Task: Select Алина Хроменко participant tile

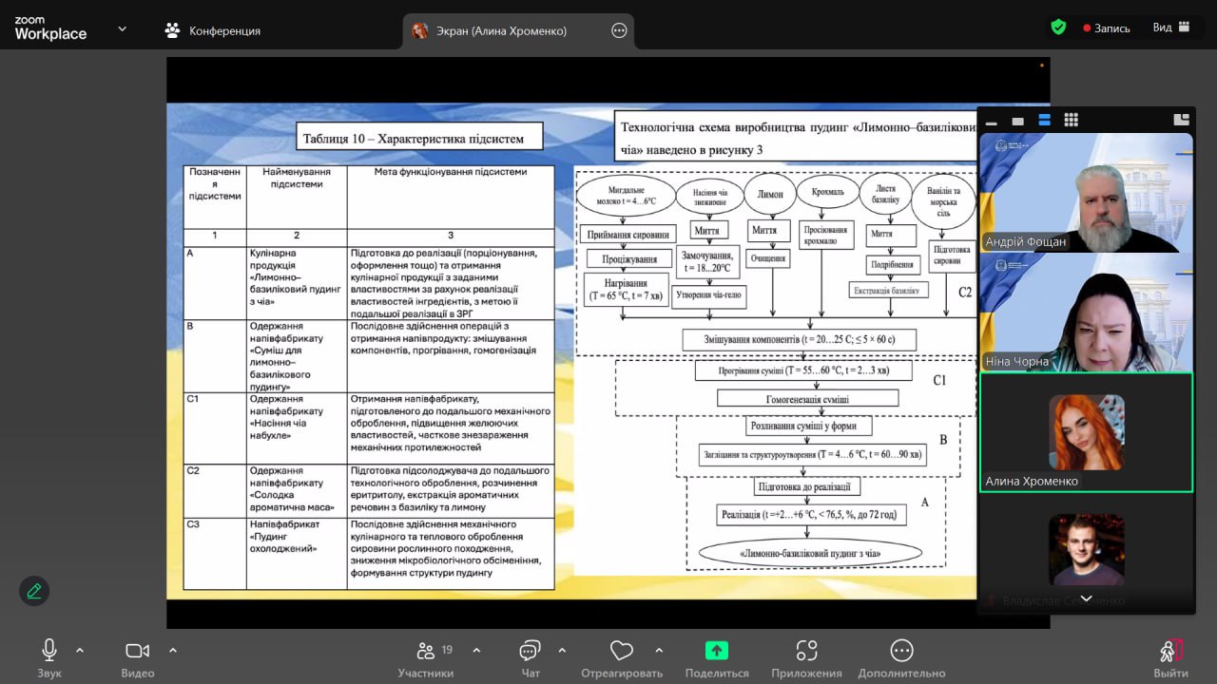Action: point(1086,432)
